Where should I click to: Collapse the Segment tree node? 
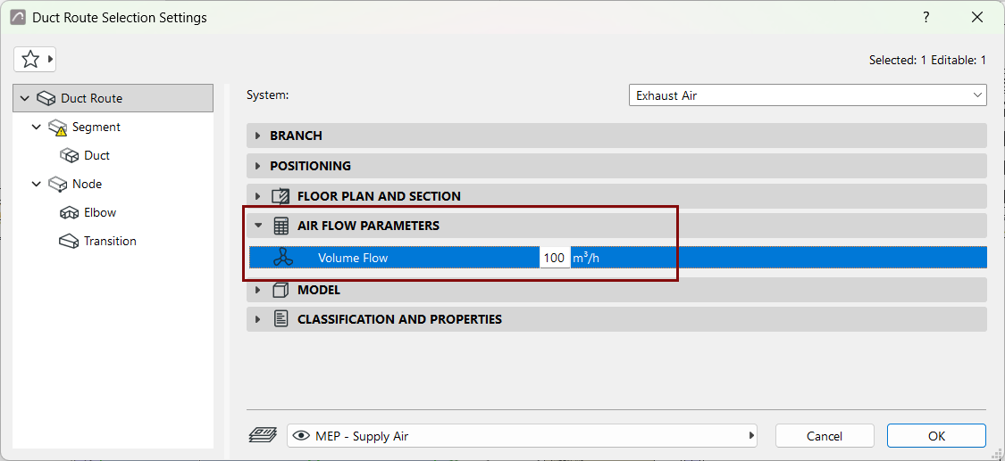[37, 128]
